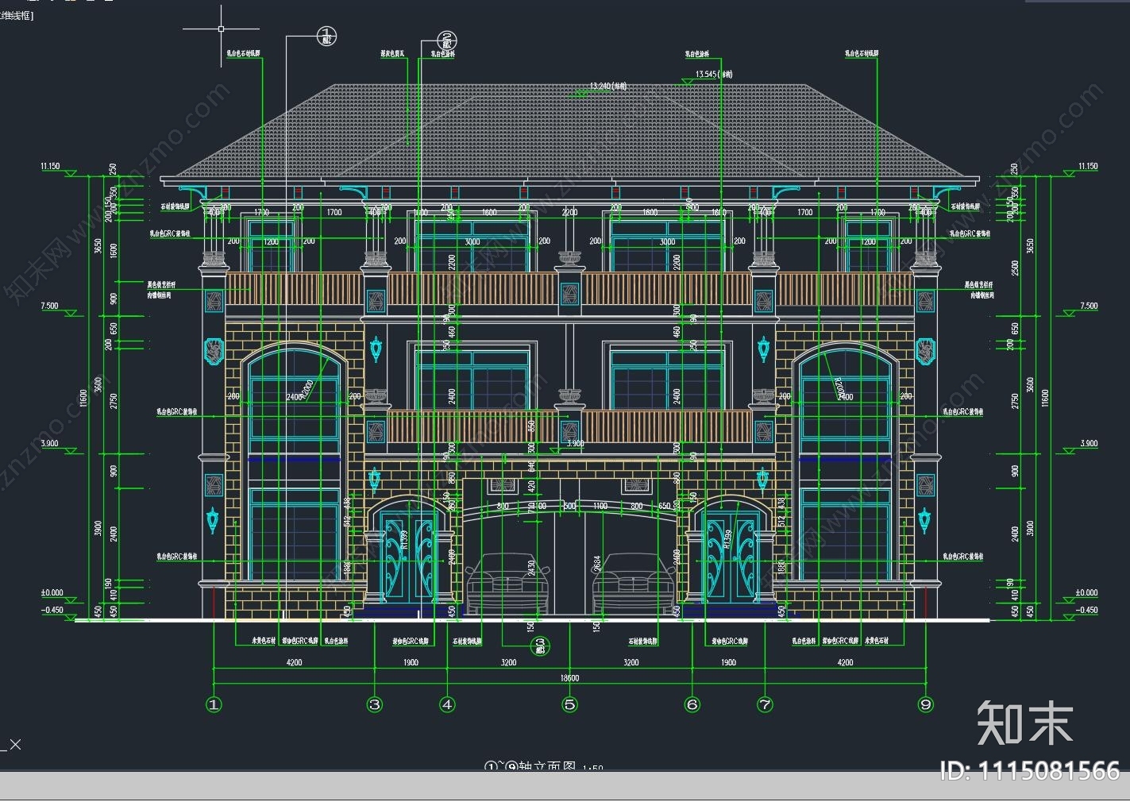Viewport: 1130px width, 802px height.
Task: Select the hatched tile roof
Action: (x=569, y=132)
